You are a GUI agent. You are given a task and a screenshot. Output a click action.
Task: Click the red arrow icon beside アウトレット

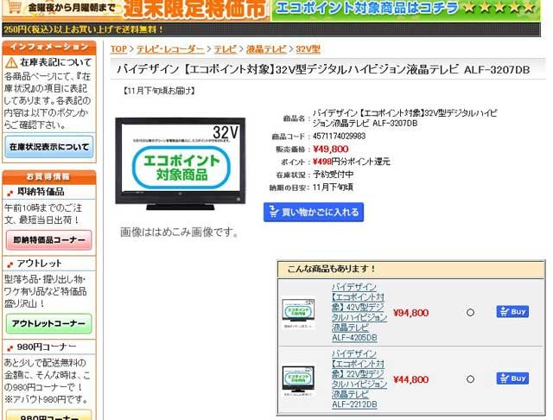click(x=10, y=264)
